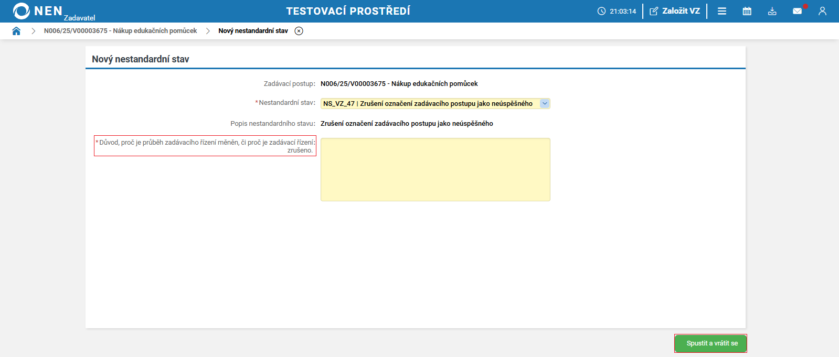The height and width of the screenshot is (357, 839).
Task: Click the Zadávací postup value text
Action: 399,84
